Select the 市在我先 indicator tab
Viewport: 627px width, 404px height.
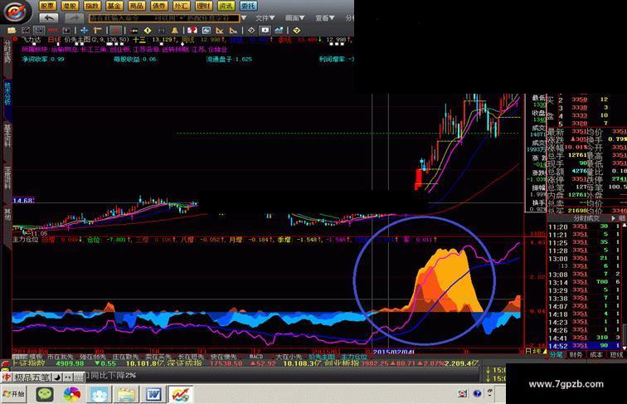click(61, 357)
